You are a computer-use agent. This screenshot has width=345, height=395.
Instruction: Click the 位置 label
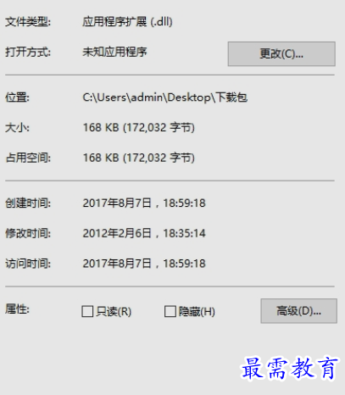tap(17, 97)
